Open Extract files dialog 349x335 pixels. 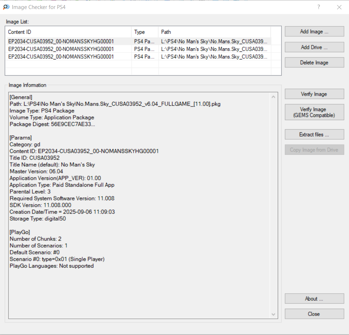point(314,135)
